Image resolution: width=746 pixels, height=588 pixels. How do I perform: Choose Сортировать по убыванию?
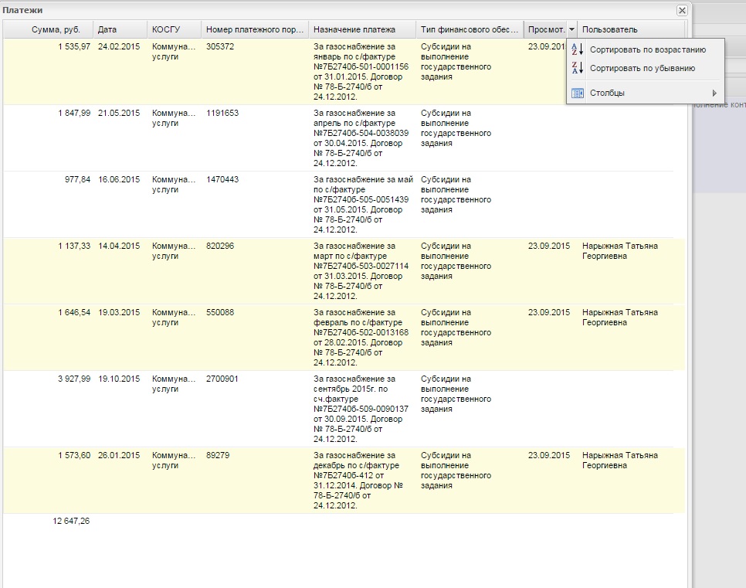coord(643,68)
